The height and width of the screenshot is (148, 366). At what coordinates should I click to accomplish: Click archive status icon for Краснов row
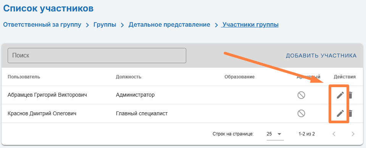301,113
